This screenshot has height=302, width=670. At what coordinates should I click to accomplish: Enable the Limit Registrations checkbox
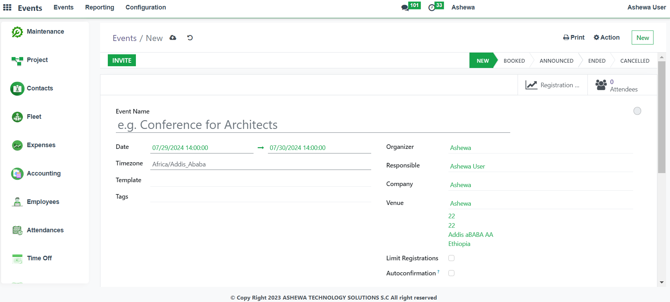[452, 258]
